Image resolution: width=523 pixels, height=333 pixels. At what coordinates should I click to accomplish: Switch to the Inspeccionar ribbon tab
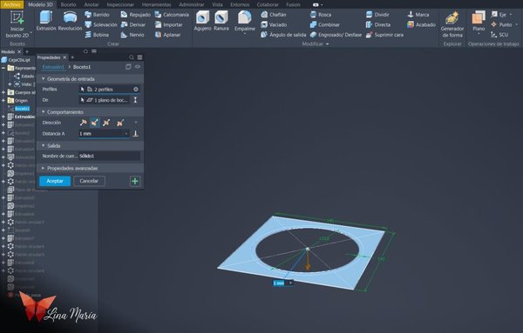[120, 4]
